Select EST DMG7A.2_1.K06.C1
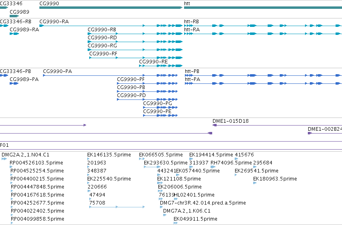 (165, 215)
